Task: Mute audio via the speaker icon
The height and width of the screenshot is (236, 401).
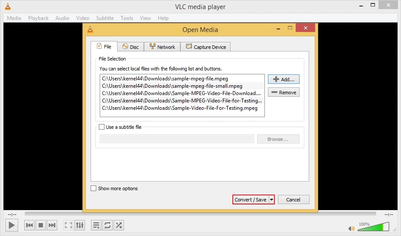Action: point(352,229)
